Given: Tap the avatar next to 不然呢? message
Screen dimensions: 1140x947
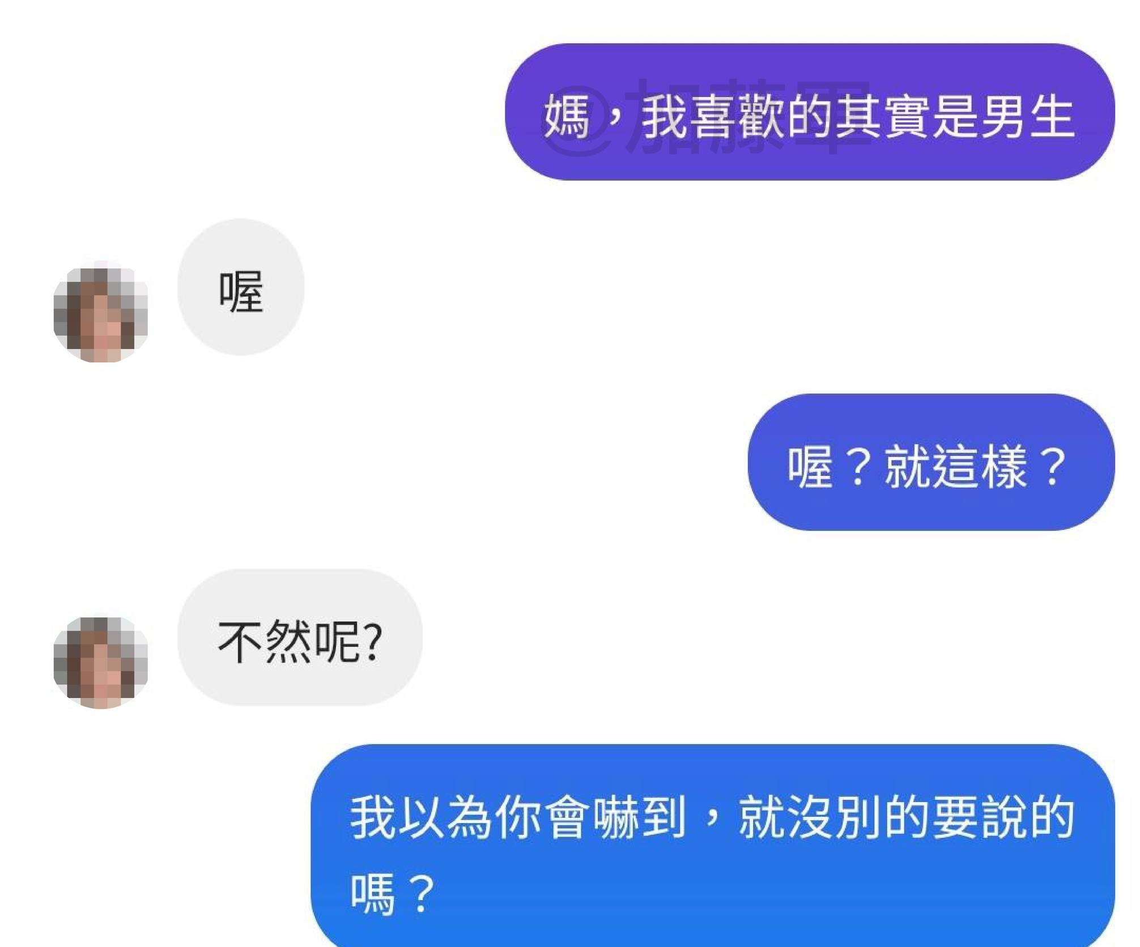Looking at the screenshot, I should click(x=101, y=662).
